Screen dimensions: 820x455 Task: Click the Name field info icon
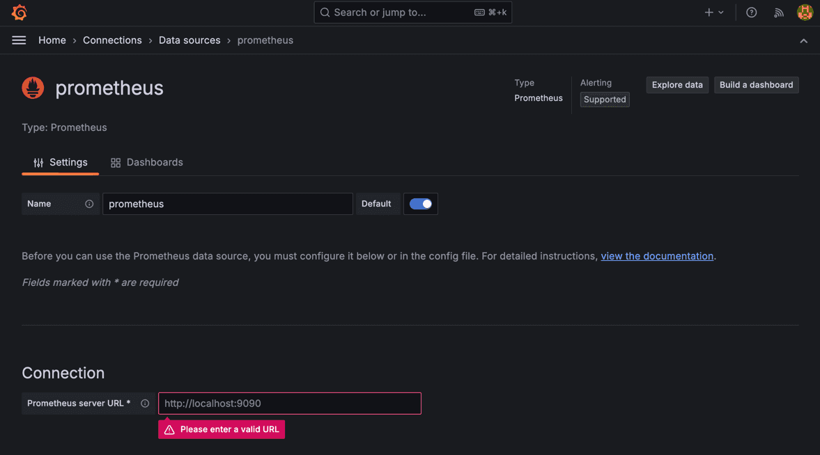click(x=89, y=204)
